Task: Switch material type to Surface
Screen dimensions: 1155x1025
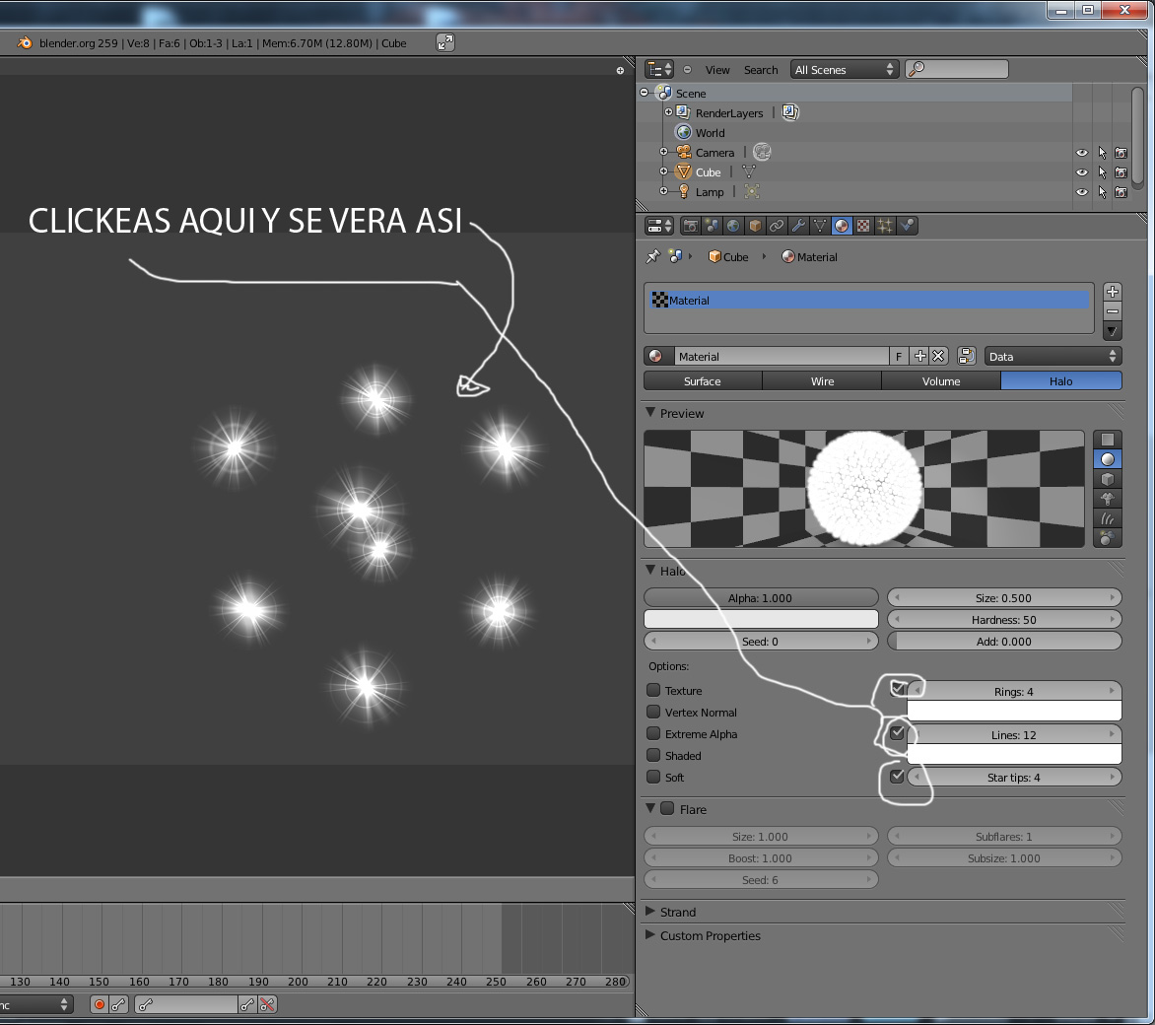Action: [x=703, y=381]
